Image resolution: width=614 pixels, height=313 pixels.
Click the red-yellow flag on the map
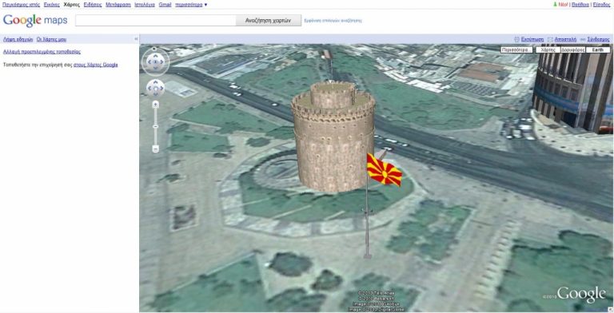point(384,170)
